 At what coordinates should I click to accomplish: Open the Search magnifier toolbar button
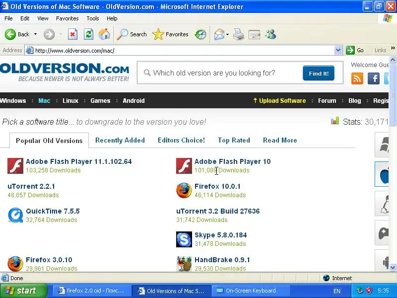click(132, 34)
